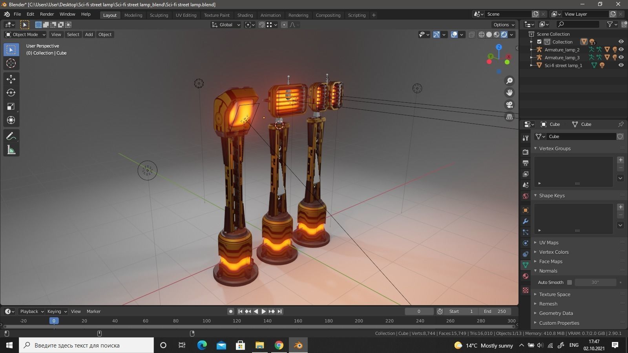Expand the Vertex Colors panel
The width and height of the screenshot is (628, 353).
pos(553,252)
